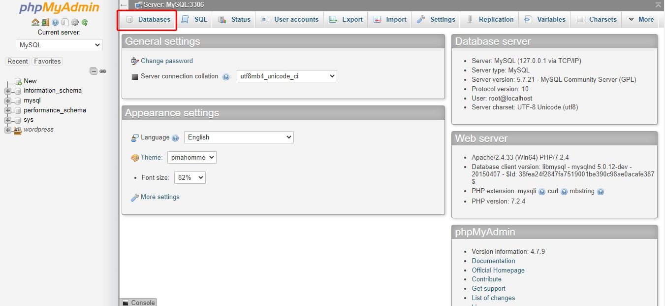Open the More tab dropdown menu
665x306 pixels.
(640, 19)
